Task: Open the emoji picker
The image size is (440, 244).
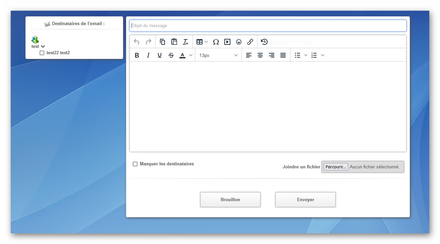Action: click(239, 42)
